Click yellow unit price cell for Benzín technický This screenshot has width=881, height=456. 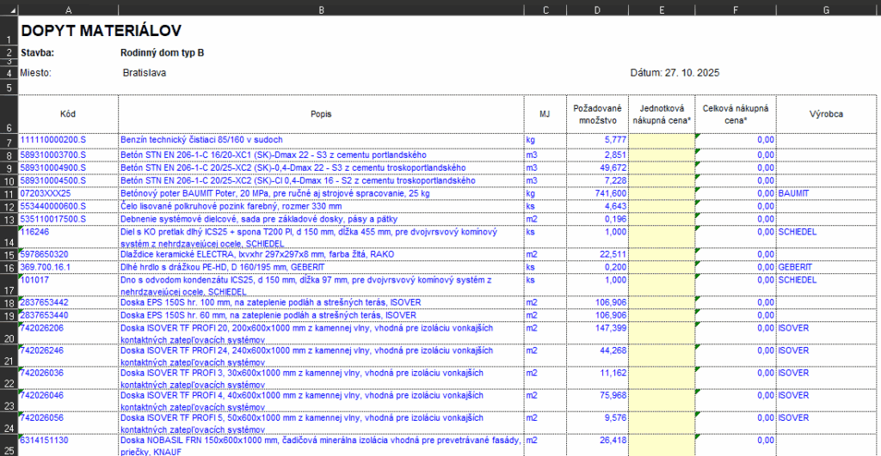tap(660, 140)
